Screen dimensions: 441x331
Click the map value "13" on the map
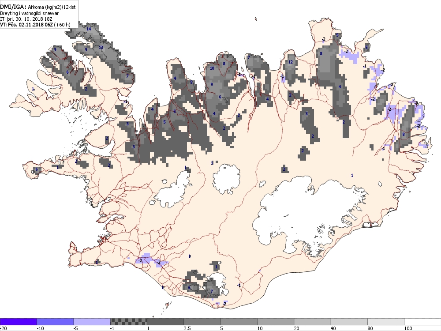coord(101,47)
